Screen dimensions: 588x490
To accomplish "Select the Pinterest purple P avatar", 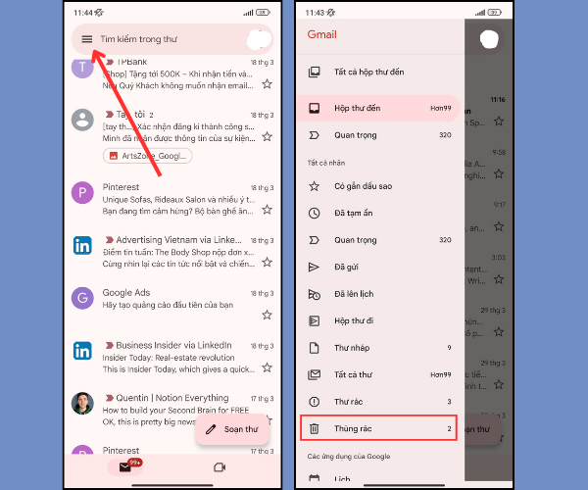I will coord(82,193).
